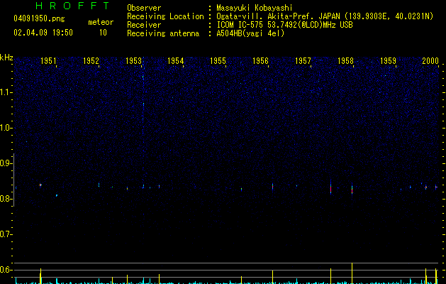Select the file name 04091950.png
This screenshot has width=446, height=284.
click(x=39, y=18)
